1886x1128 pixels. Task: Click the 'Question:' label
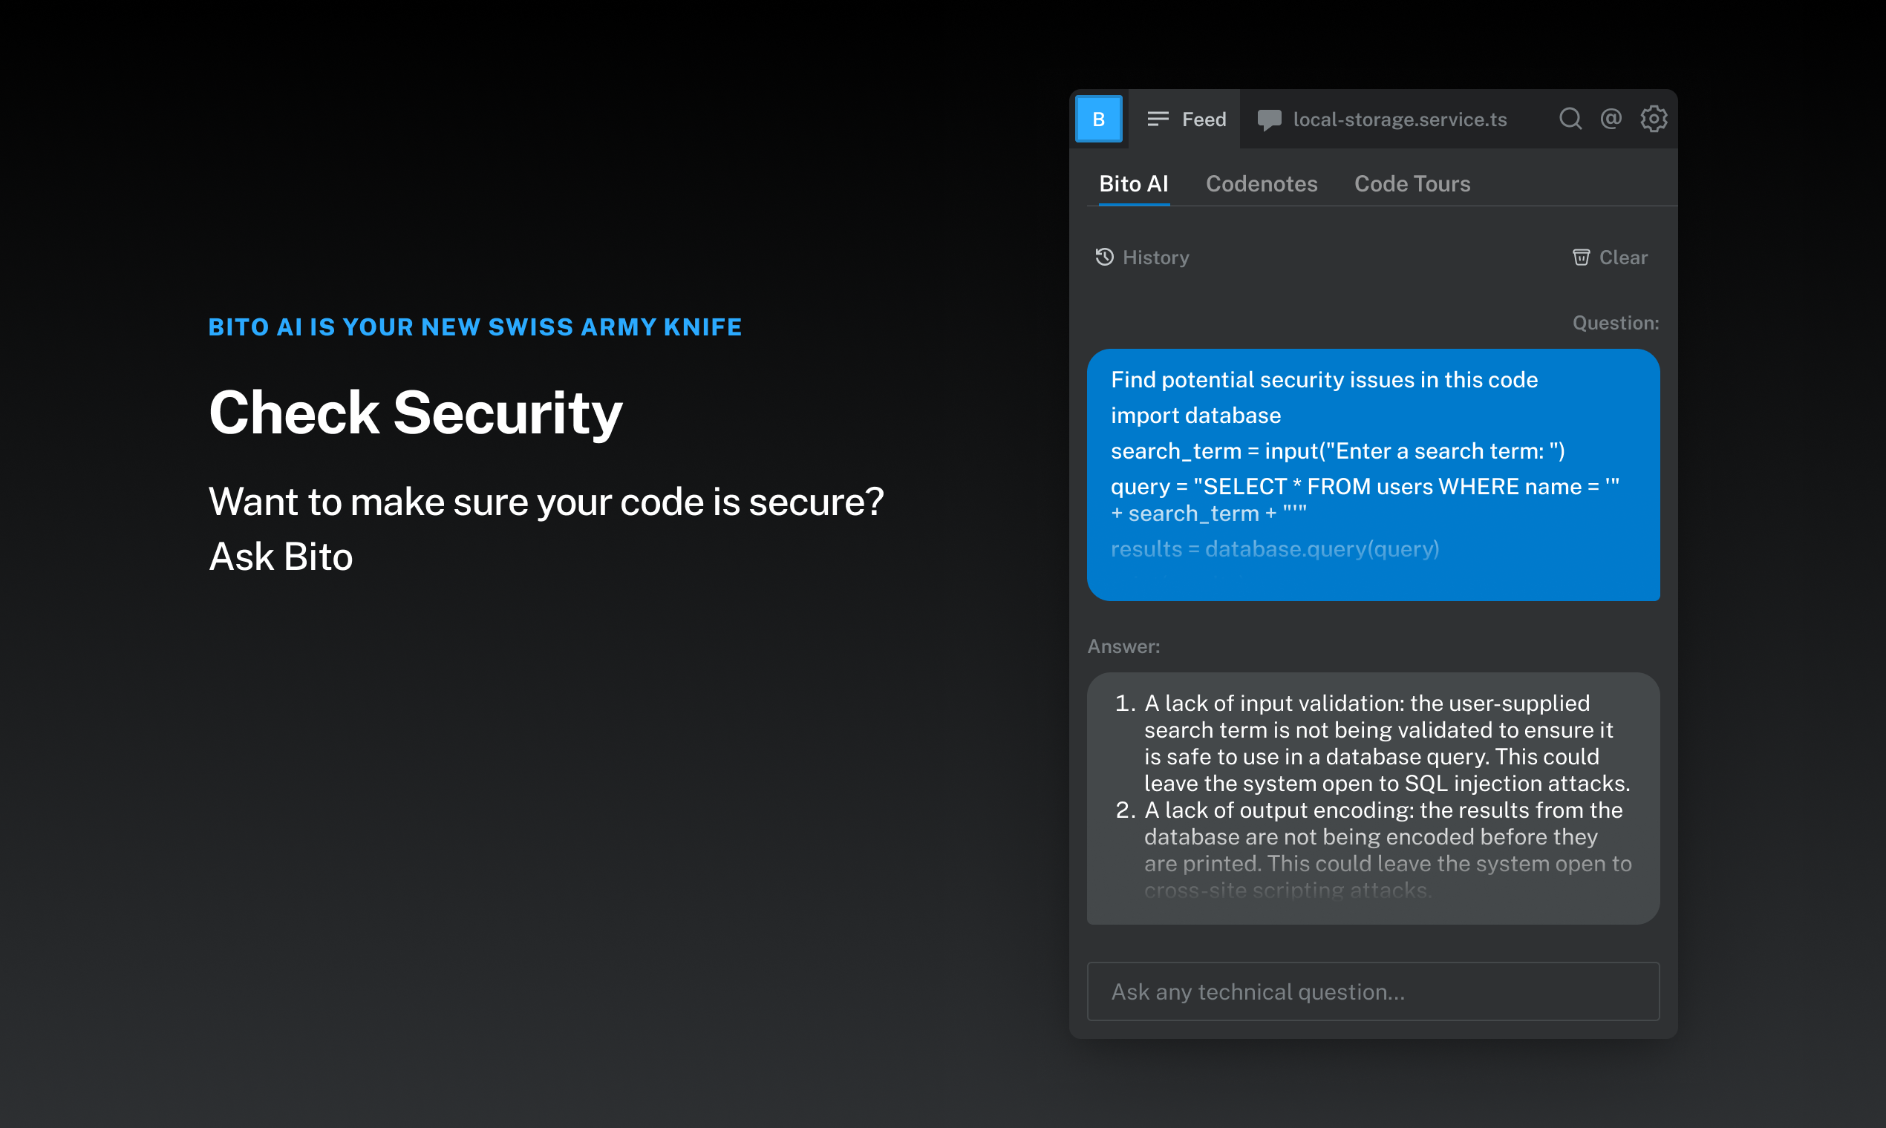tap(1615, 323)
